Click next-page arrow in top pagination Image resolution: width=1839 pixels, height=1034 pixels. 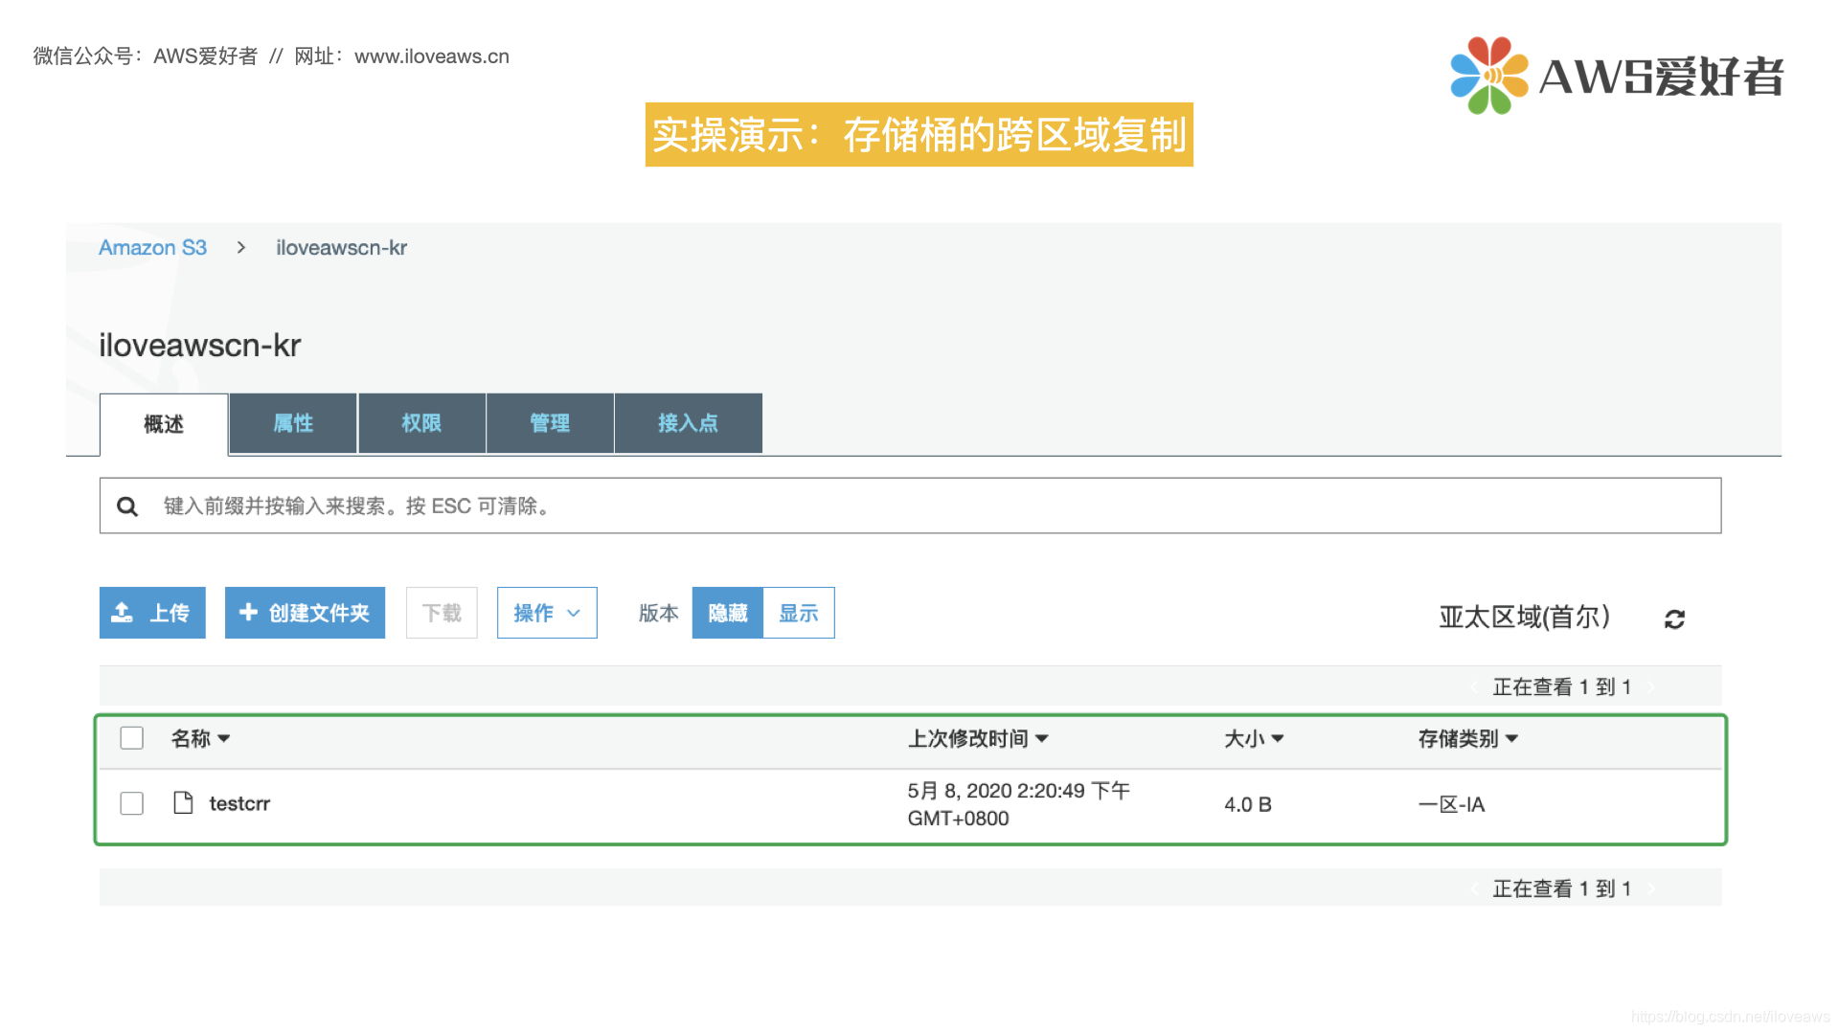[x=1651, y=687]
